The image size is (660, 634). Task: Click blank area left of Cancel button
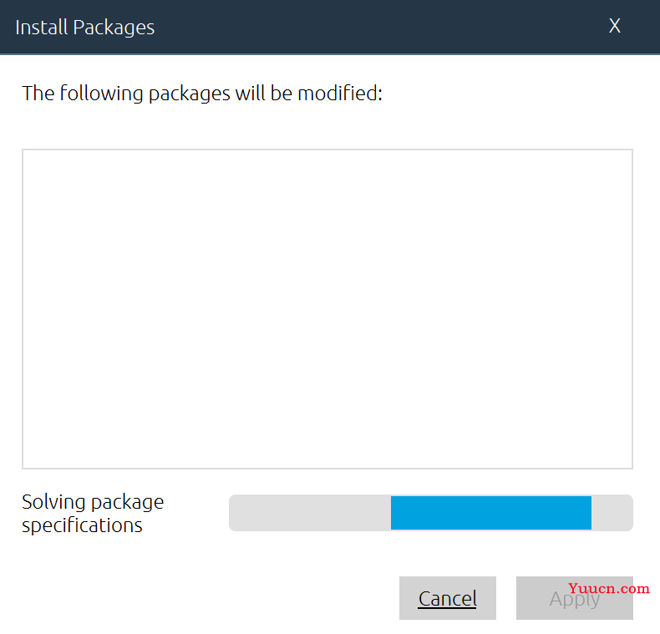206,598
